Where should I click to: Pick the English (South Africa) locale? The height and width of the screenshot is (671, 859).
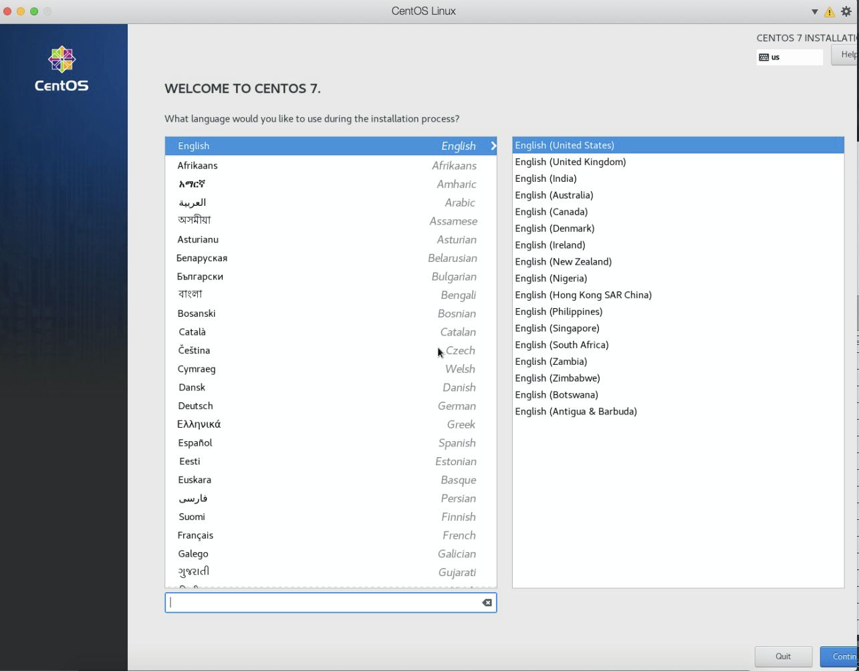[678, 345]
